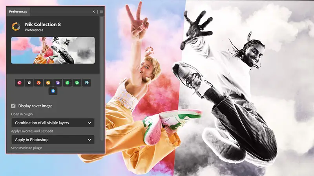
Task: Click the Nik Collection 8 heading
Action: click(42, 24)
